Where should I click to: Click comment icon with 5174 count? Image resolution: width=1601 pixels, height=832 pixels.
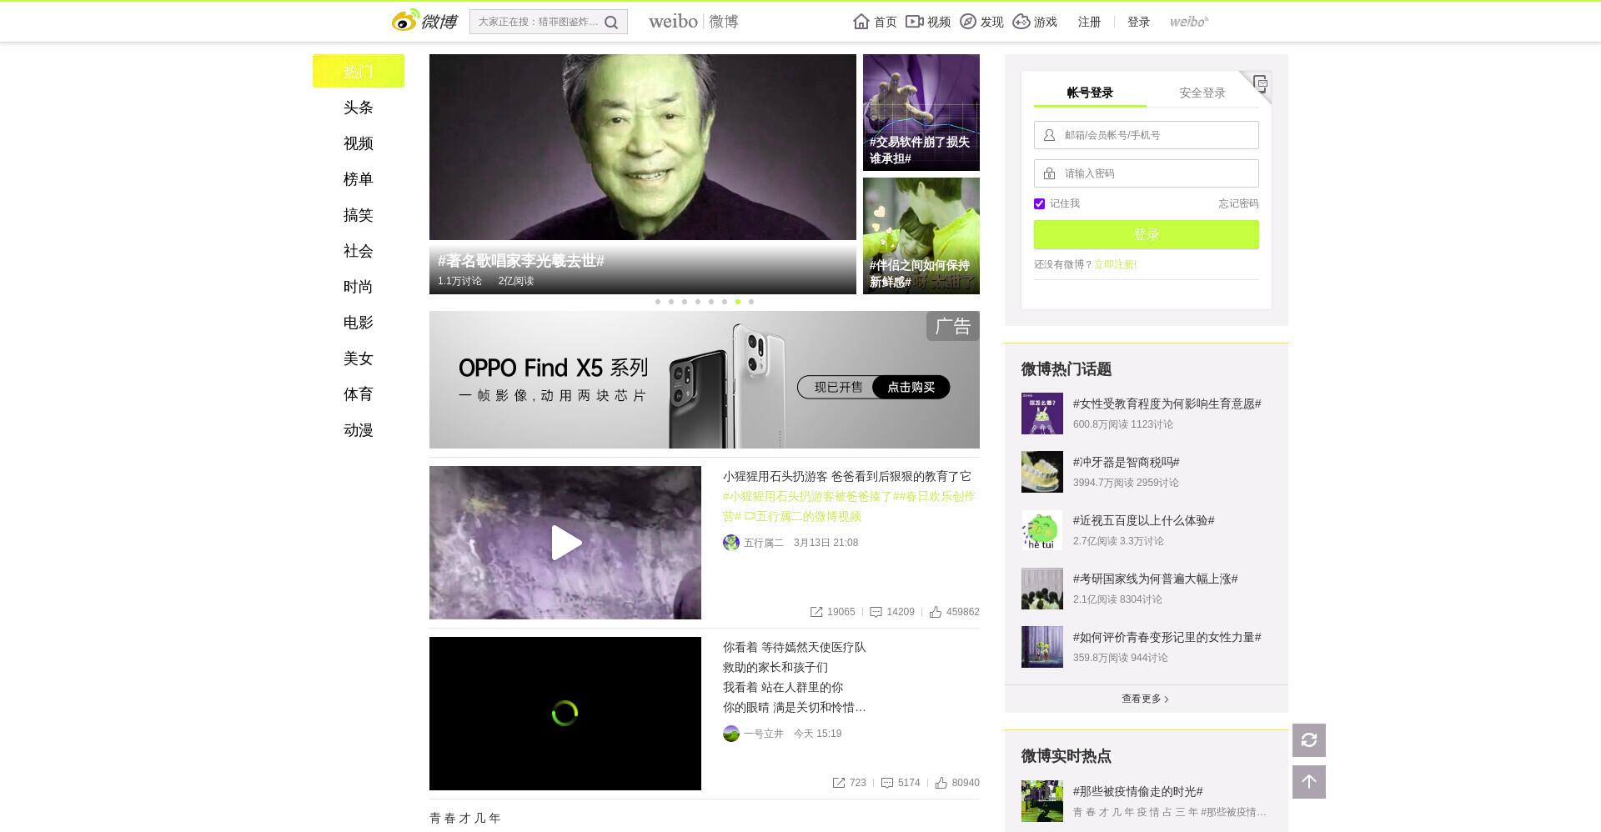click(x=887, y=783)
